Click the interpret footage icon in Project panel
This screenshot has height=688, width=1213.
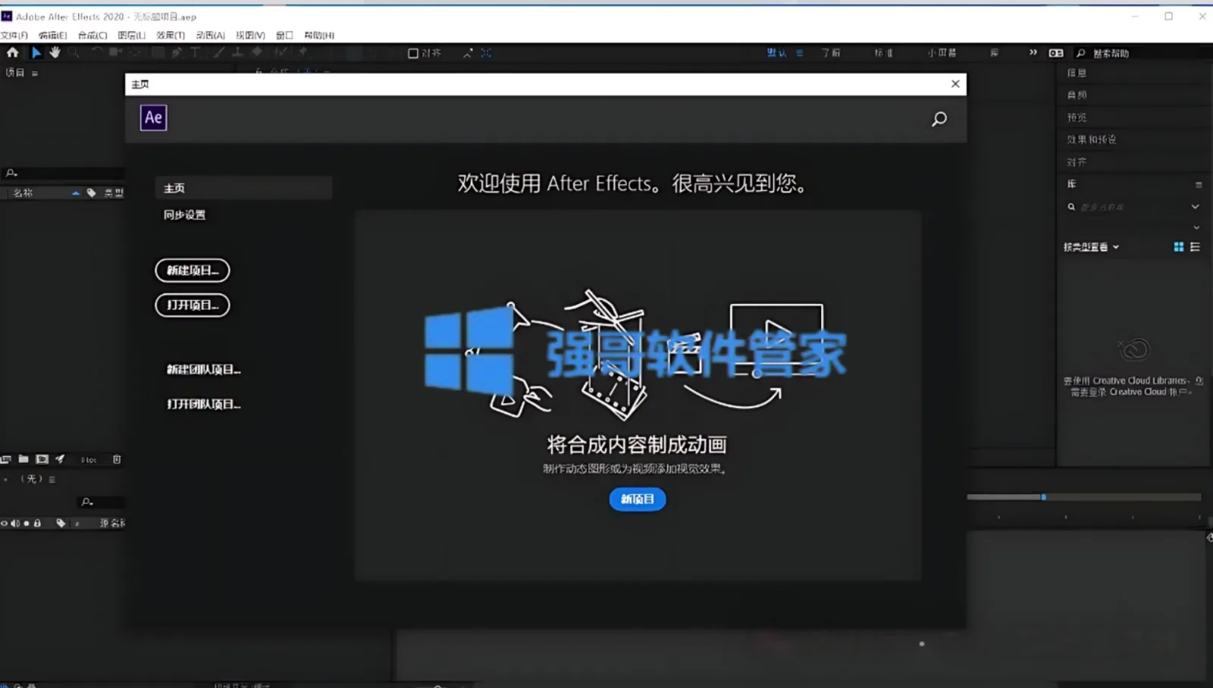6,459
